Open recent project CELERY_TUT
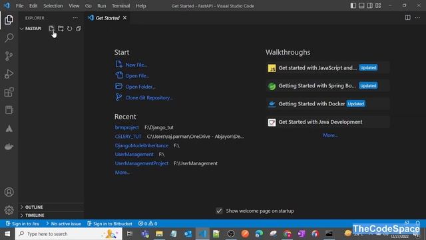The height and width of the screenshot is (240, 426). pyautogui.click(x=128, y=136)
